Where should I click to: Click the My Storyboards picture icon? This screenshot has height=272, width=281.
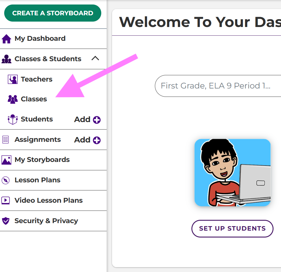6,160
